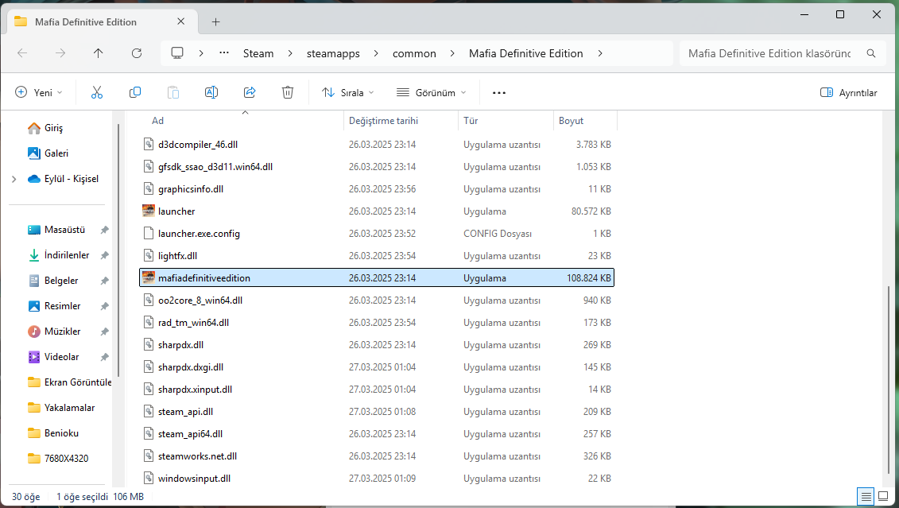The width and height of the screenshot is (899, 508).
Task: Sort by the Tür column header
Action: click(x=471, y=120)
